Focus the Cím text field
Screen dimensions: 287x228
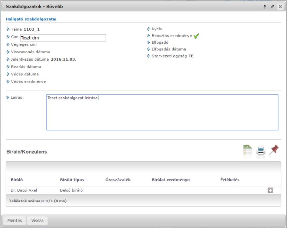(x=63, y=38)
